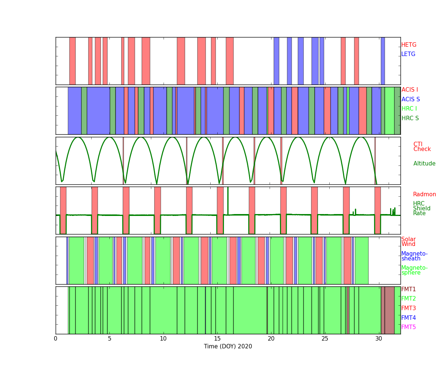Click the Solar Wind legend label

pyautogui.click(x=408, y=242)
